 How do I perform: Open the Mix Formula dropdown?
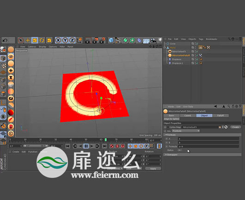point(186,131)
